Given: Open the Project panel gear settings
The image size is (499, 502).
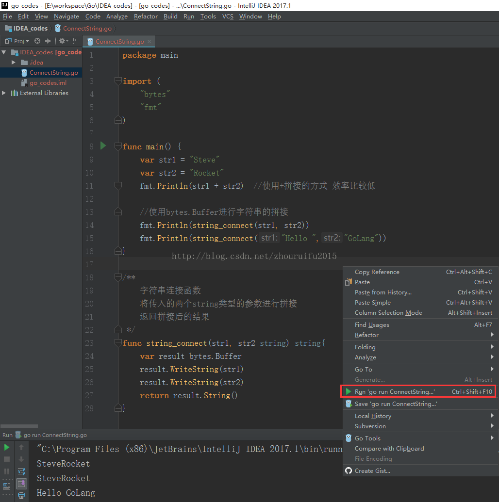Looking at the screenshot, I should (63, 41).
